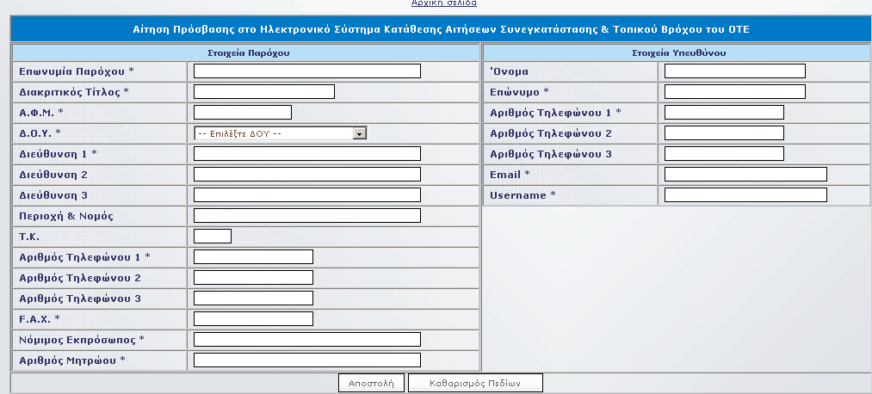872x394 pixels.
Task: Click the 'Δ.Ο.Υ. *' label text
Action: coord(40,133)
